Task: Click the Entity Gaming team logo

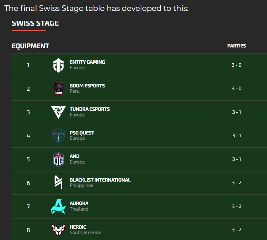Action: 58,65
